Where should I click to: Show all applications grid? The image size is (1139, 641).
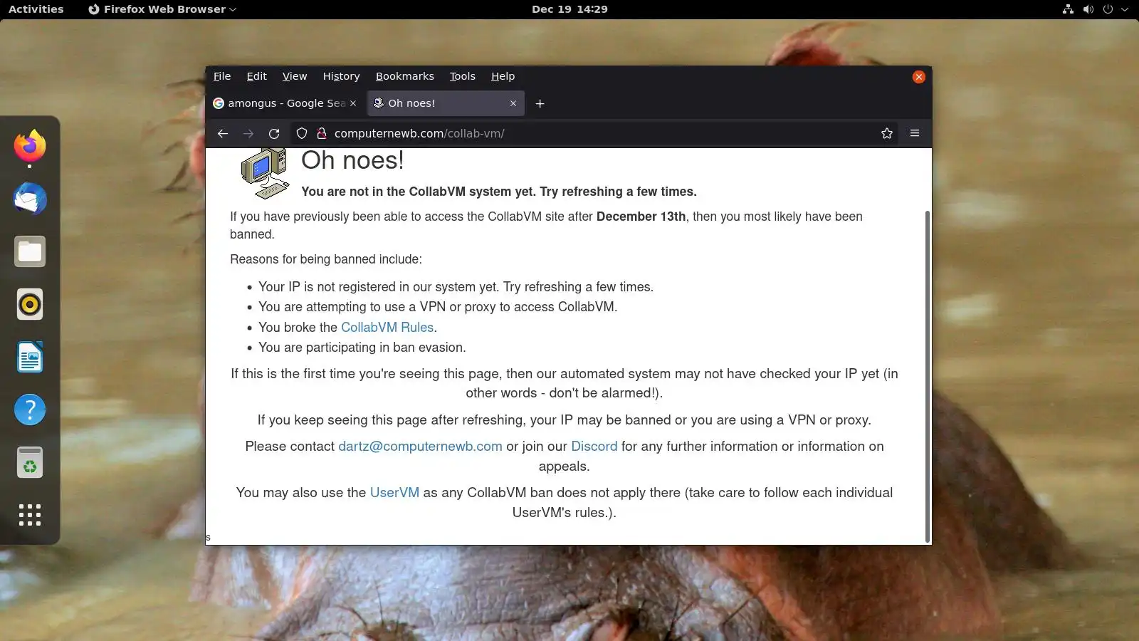pos(30,515)
